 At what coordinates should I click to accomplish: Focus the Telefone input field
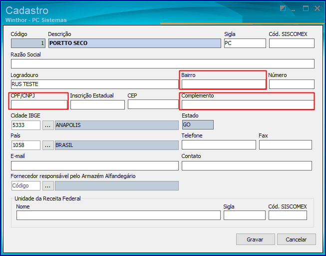(219, 145)
